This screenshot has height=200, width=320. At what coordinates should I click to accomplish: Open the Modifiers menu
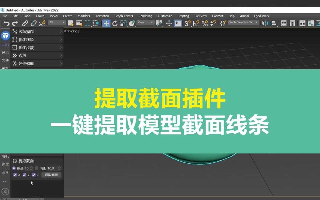(84, 16)
